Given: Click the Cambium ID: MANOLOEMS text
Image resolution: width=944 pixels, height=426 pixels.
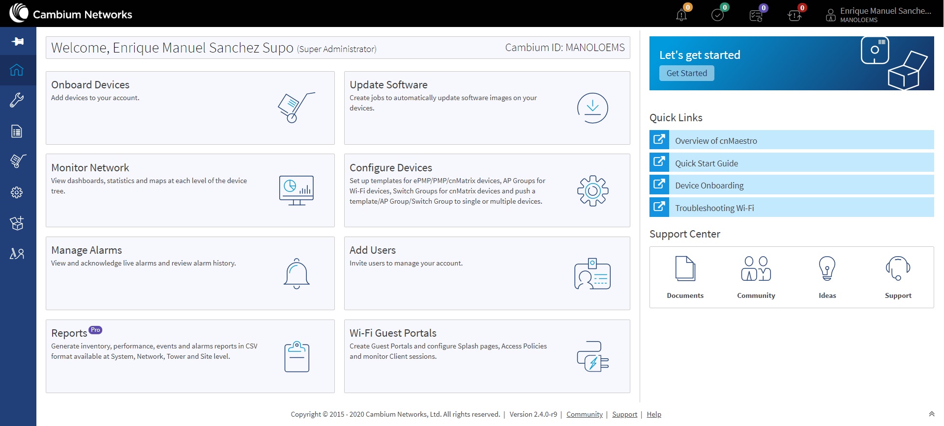Looking at the screenshot, I should coord(565,48).
